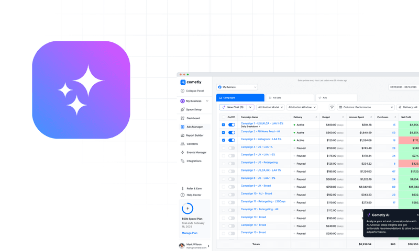
Task: Uncheck the Campaign 3 row checkbox
Action: 224,140
